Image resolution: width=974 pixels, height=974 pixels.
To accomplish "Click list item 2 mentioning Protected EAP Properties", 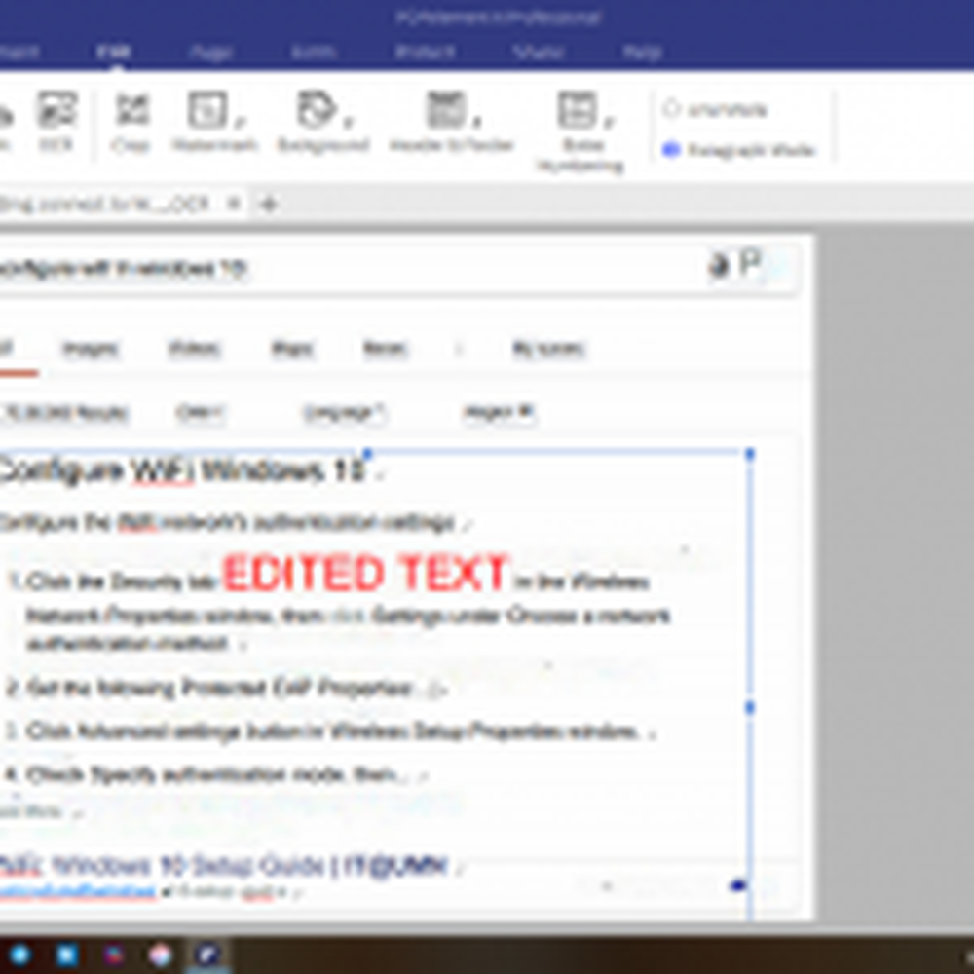I will [x=210, y=688].
